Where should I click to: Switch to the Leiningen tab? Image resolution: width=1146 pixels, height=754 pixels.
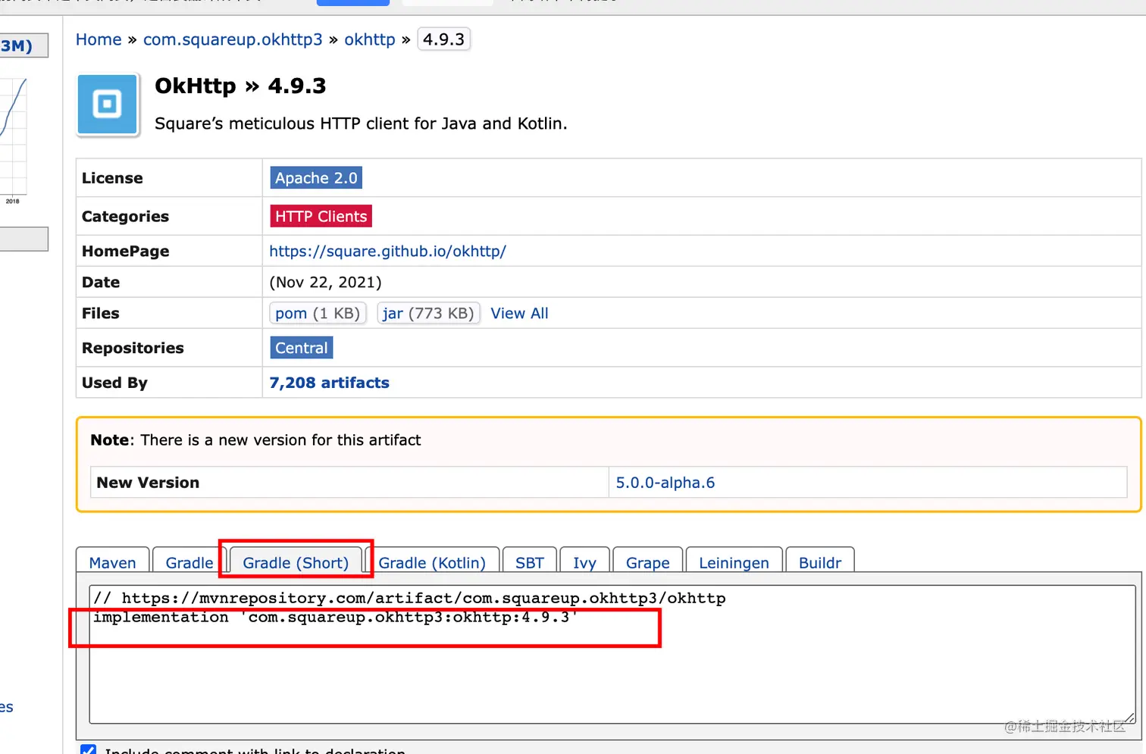[734, 562]
